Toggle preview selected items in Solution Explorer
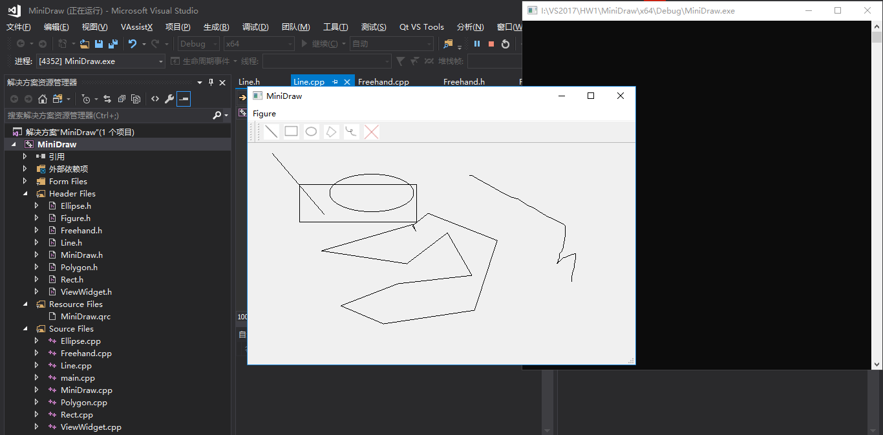 click(x=184, y=99)
